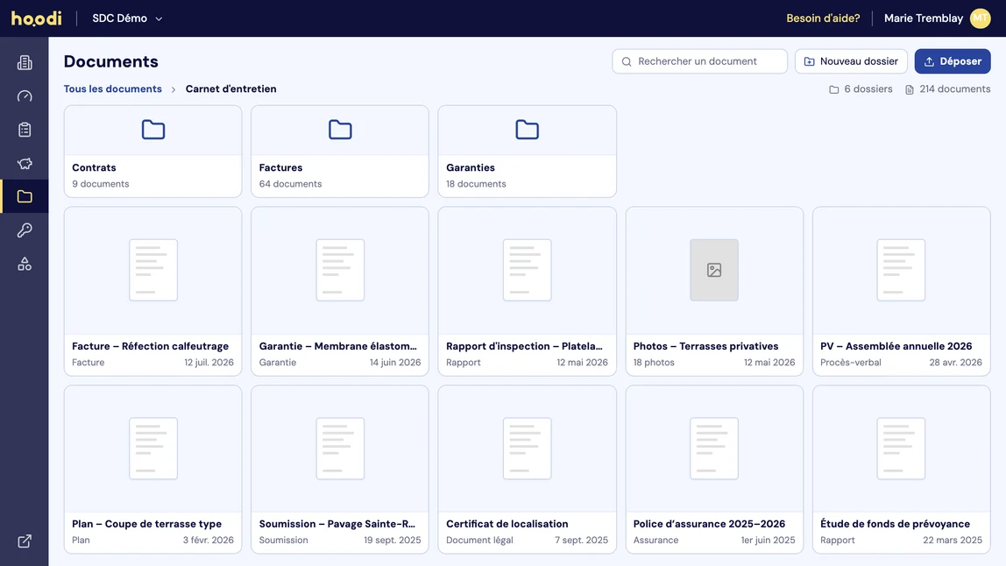The image size is (1006, 566).
Task: Open Facture – Réfection calfeutrage thumbnail
Action: (153, 270)
